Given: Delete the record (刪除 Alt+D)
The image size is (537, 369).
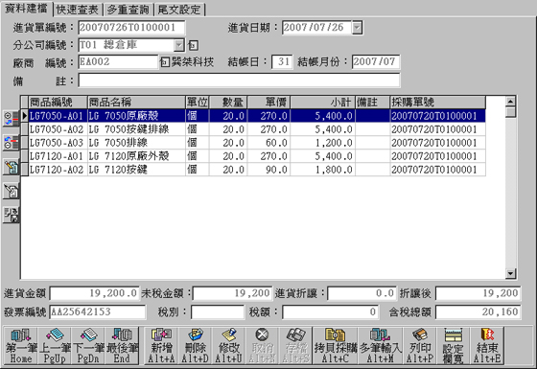Looking at the screenshot, I should pos(195,345).
